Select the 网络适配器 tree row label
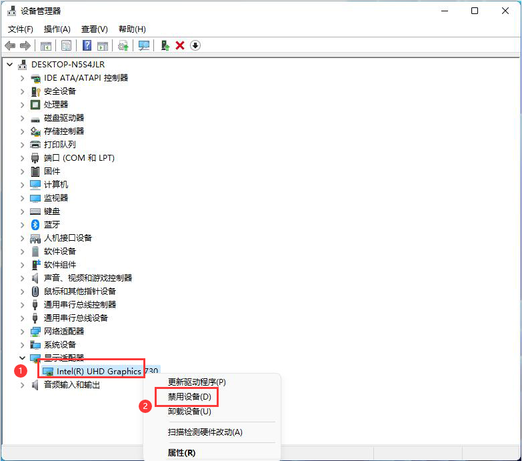 click(64, 332)
